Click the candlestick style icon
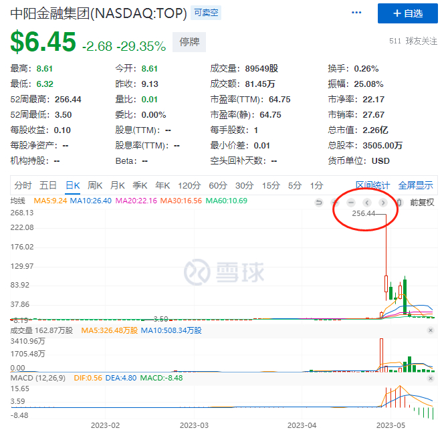Viewport: 448px width, 434px height. [399, 203]
